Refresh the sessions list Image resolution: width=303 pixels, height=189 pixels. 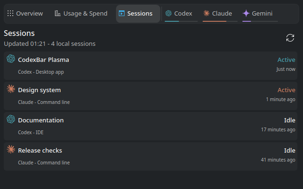tap(290, 38)
